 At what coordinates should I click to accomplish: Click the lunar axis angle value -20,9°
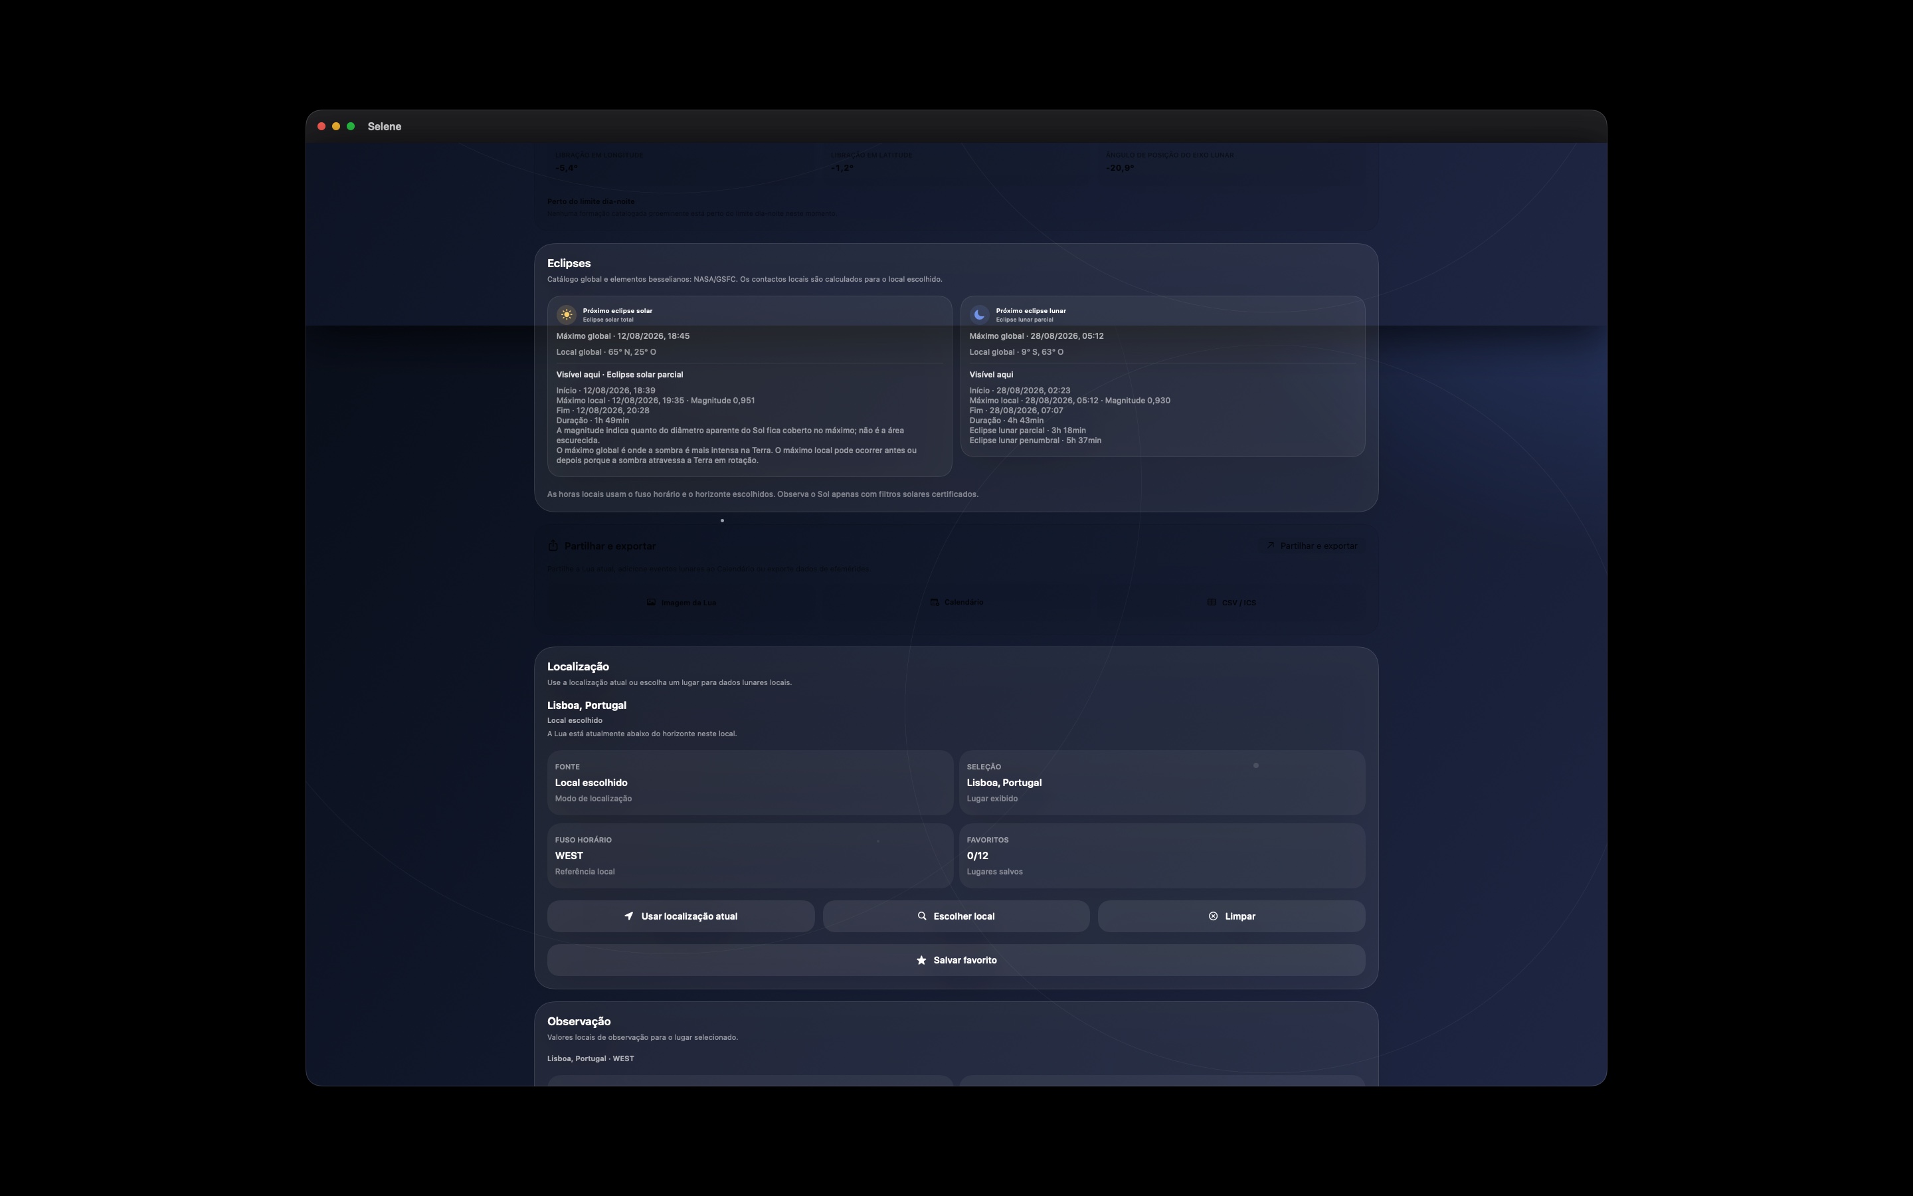1119,167
